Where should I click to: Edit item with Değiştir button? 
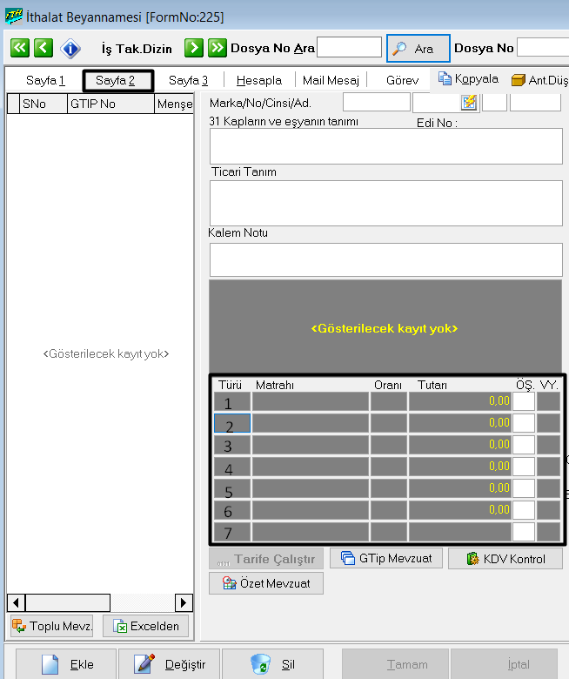tap(169, 664)
